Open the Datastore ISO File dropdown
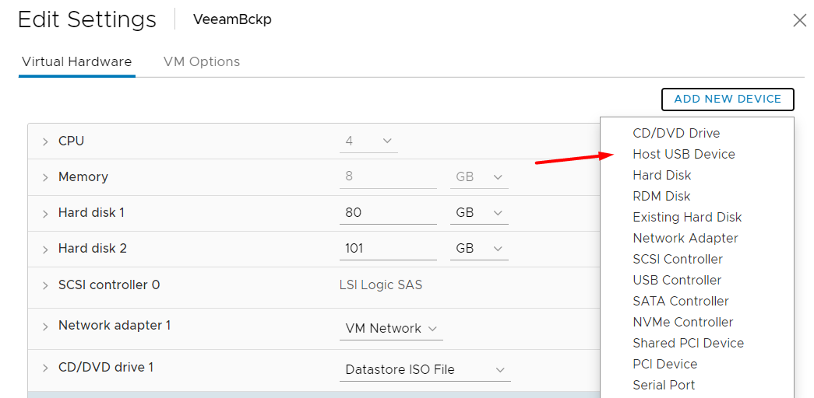 click(426, 370)
